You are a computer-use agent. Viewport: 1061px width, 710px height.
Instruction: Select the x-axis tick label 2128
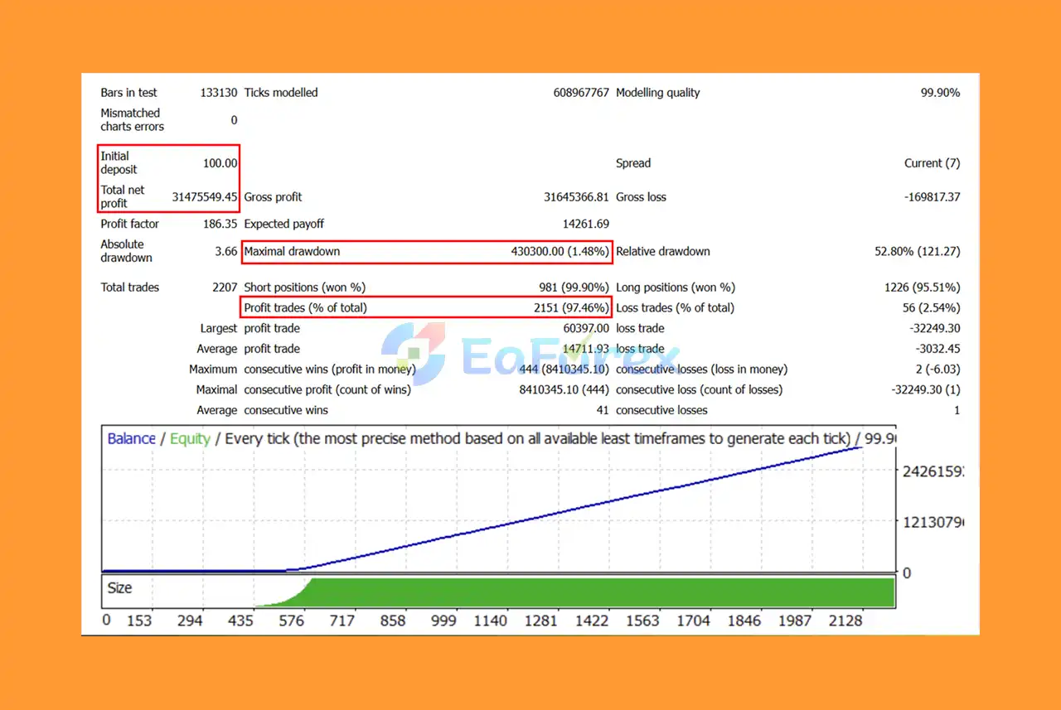[845, 621]
